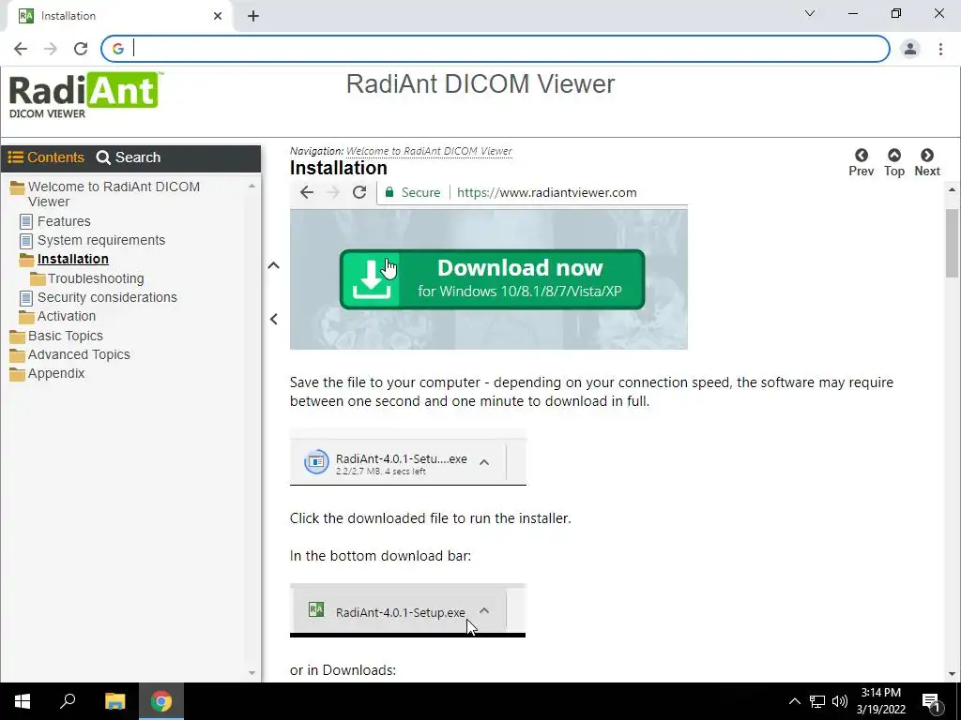Click the Chrome back arrow button
This screenshot has width=961, height=720.
(x=21, y=49)
